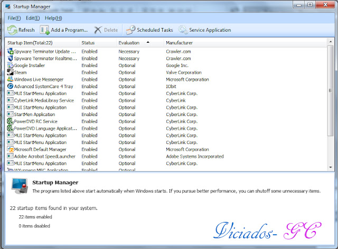Click Crawler.com for Spyware Terminator Realtime
This screenshot has width=338, height=249.
point(179,59)
